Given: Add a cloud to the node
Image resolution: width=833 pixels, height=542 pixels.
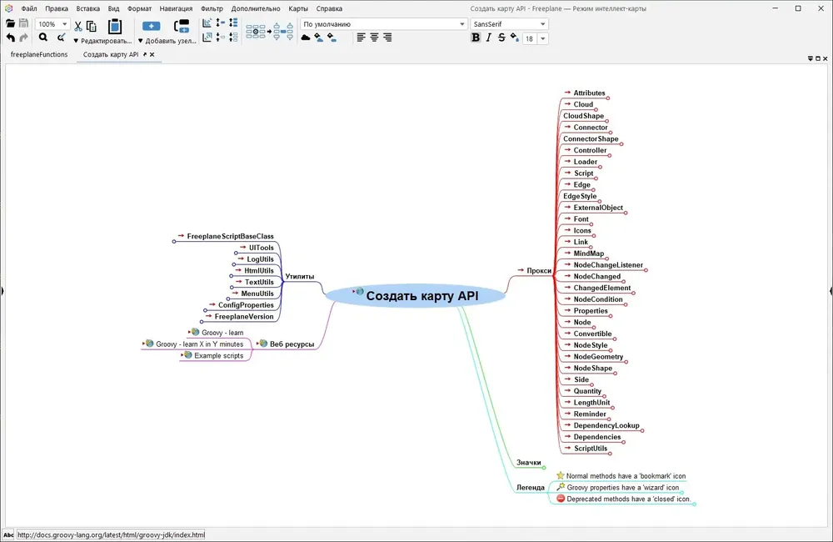Looking at the screenshot, I should click(306, 38).
